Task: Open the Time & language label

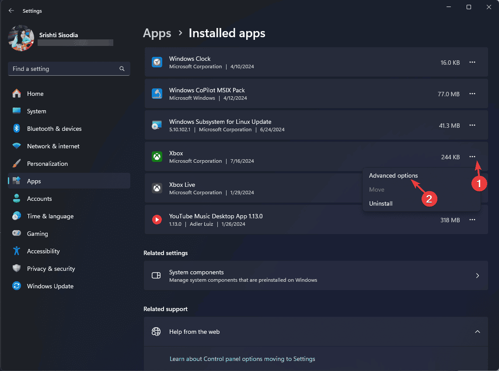Action: point(50,216)
